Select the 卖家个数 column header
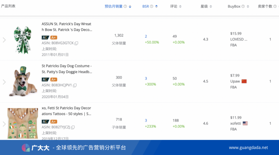 (265, 6)
